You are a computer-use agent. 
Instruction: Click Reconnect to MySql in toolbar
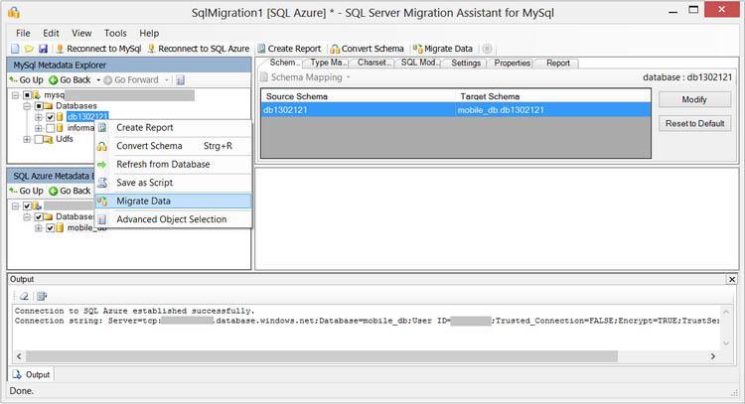pyautogui.click(x=98, y=49)
